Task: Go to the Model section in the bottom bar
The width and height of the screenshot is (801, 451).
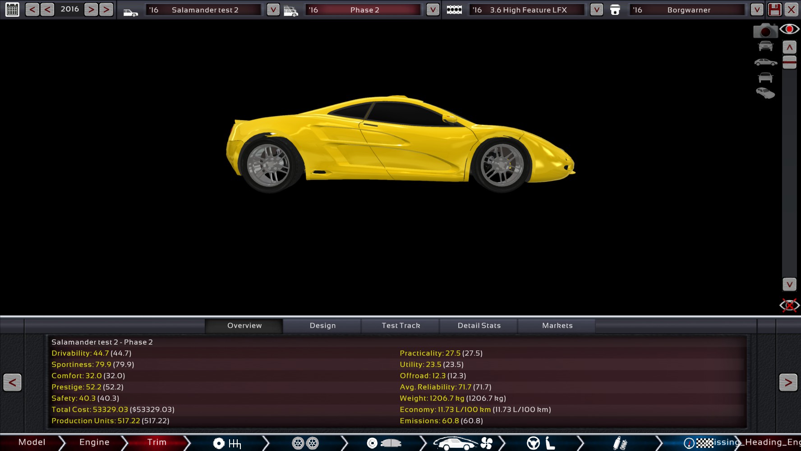Action: (32, 442)
